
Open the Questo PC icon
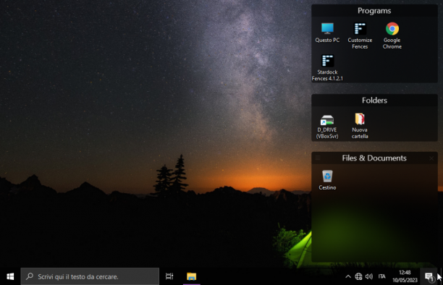click(327, 33)
